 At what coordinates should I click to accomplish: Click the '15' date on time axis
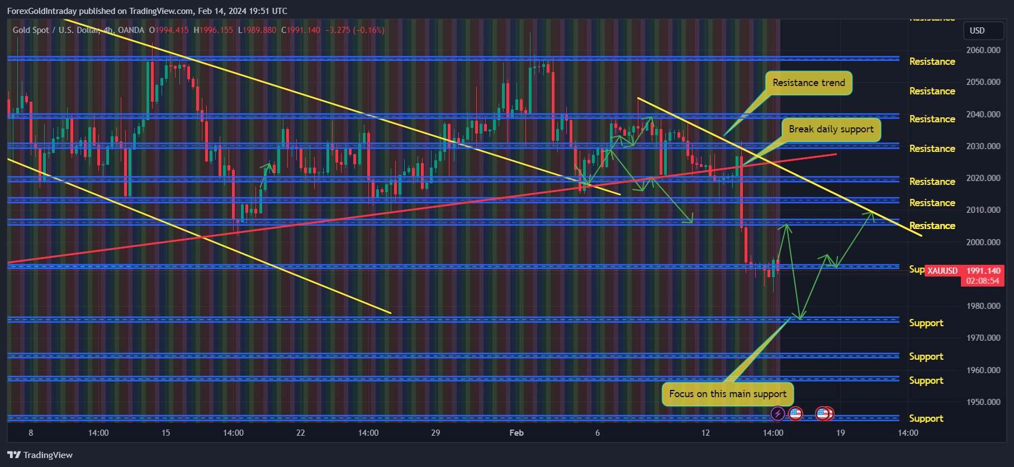point(165,433)
